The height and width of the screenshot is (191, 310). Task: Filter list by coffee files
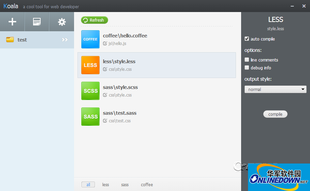point(147,185)
